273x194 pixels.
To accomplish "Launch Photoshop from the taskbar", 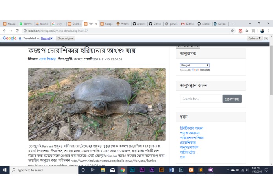I will coord(132,170).
